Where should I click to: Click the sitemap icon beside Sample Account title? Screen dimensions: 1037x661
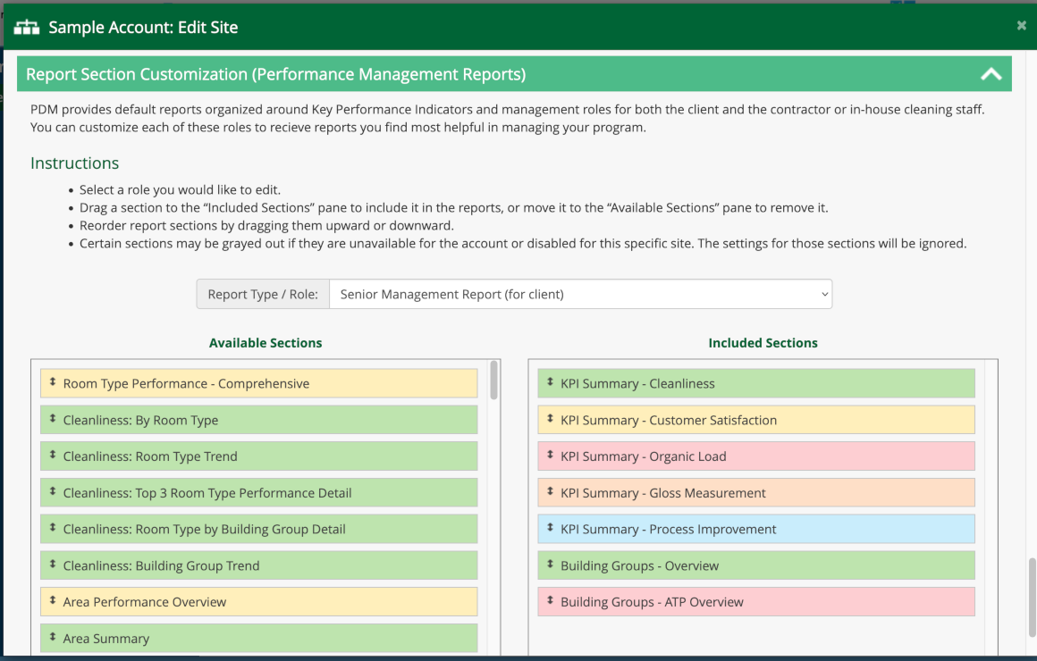(27, 28)
